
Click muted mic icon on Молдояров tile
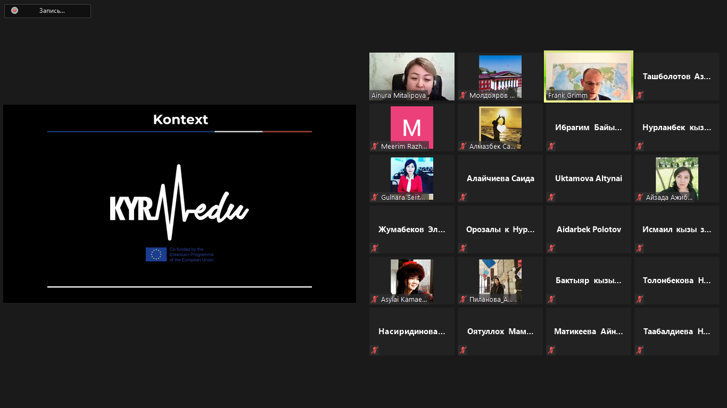click(463, 96)
